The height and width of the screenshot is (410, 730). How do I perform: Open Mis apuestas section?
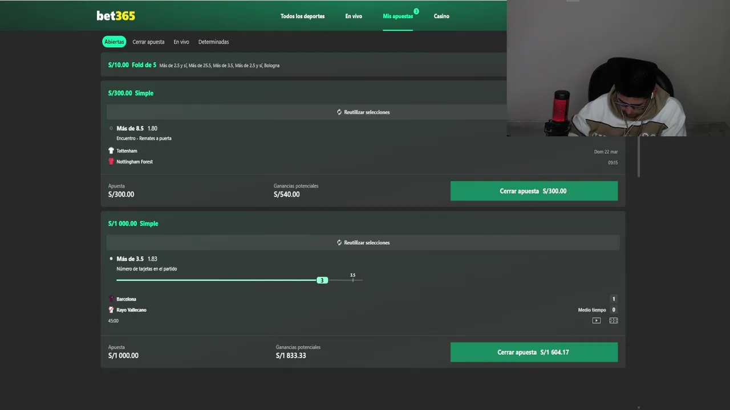tap(398, 16)
